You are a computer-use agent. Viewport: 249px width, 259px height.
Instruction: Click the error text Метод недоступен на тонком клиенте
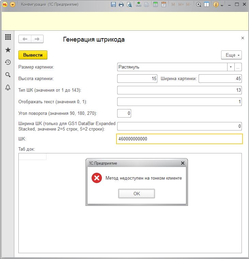[144, 178]
